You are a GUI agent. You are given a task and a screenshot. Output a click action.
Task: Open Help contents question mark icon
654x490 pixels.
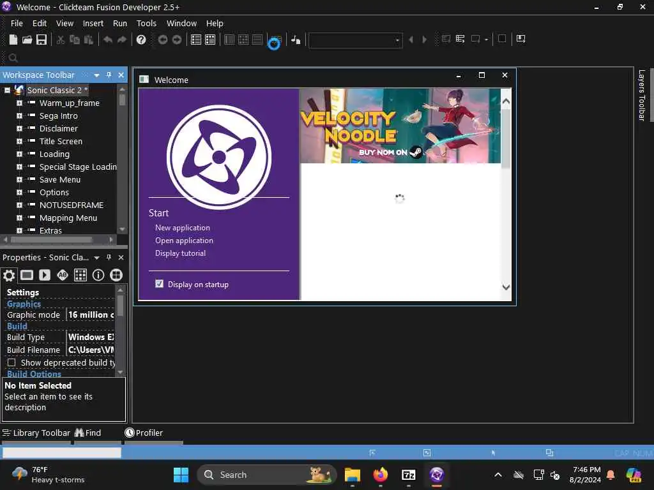(141, 40)
